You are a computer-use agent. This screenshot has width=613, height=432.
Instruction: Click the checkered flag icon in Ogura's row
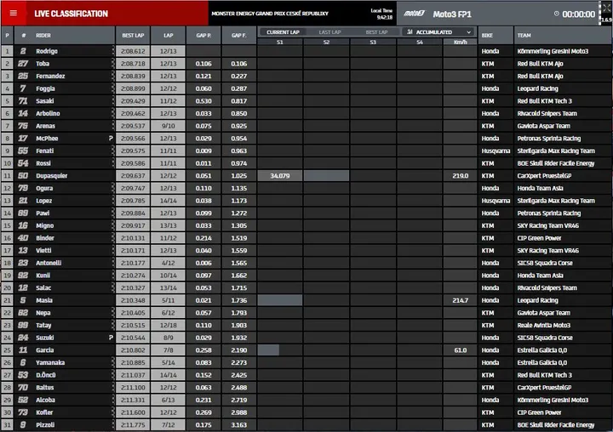[113, 188]
